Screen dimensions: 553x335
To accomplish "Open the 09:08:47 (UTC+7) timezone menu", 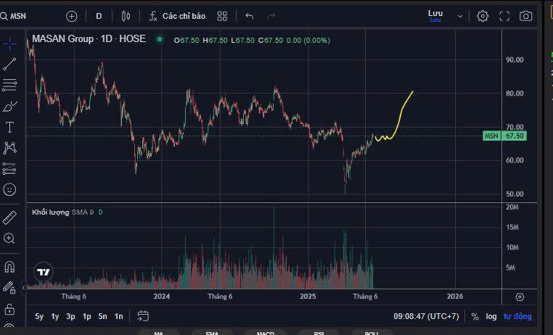I will pos(427,316).
